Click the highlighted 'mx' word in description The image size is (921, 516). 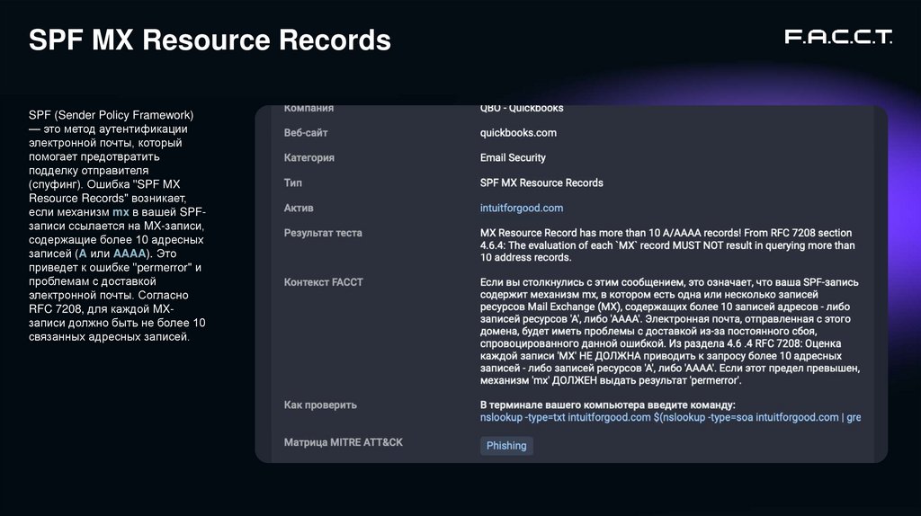(121, 212)
